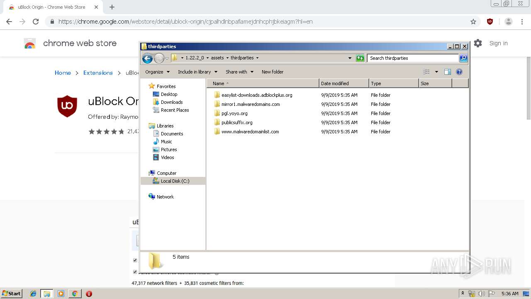Click the Change your view icon
Screen dimensions: 531x299
tap(426, 72)
